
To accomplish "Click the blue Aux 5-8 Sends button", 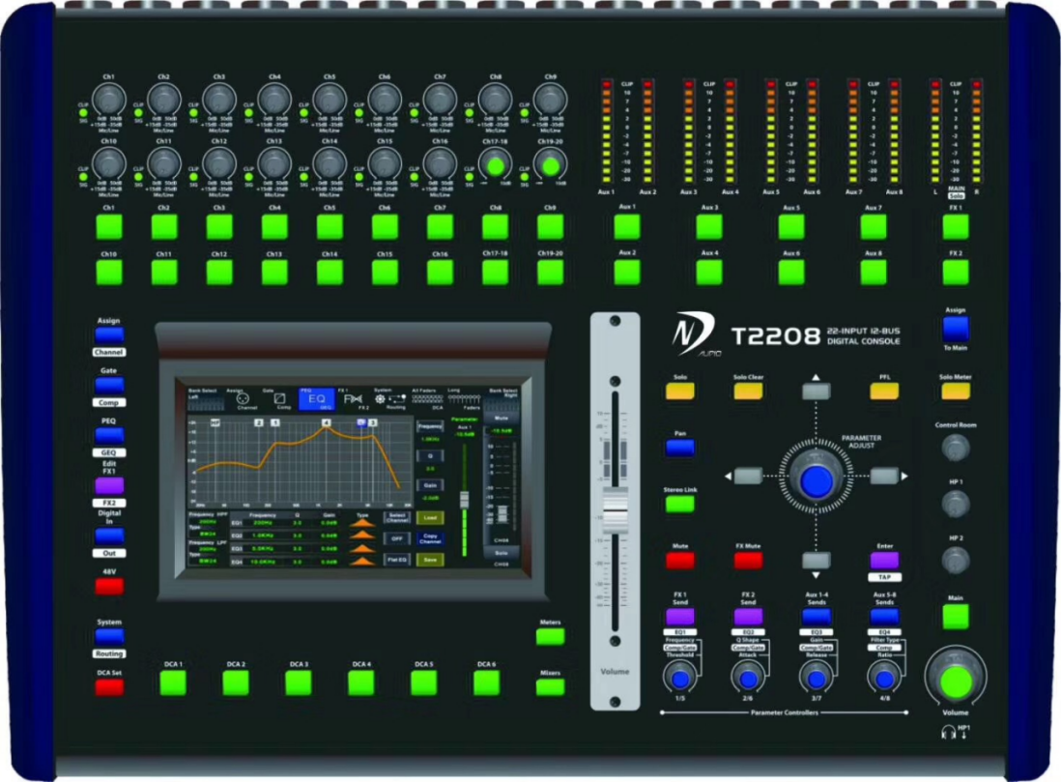I will click(x=884, y=617).
